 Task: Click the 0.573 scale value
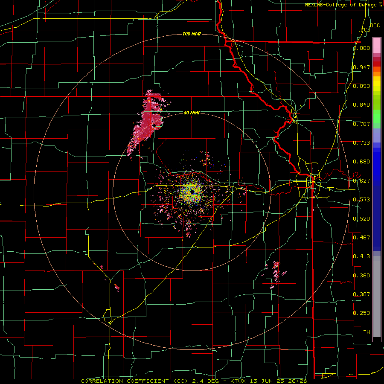click(361, 200)
